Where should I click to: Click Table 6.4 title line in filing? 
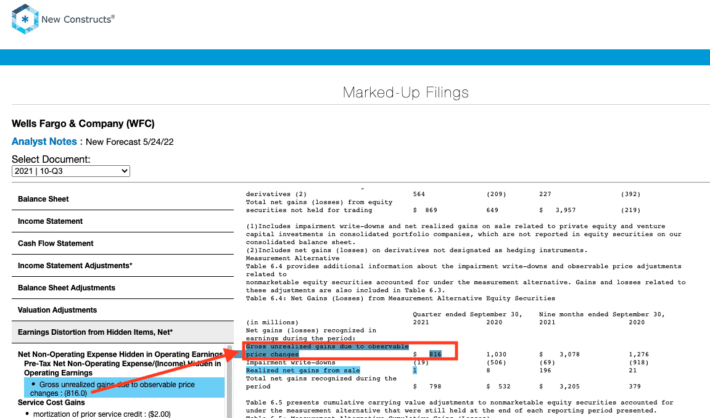(x=400, y=298)
